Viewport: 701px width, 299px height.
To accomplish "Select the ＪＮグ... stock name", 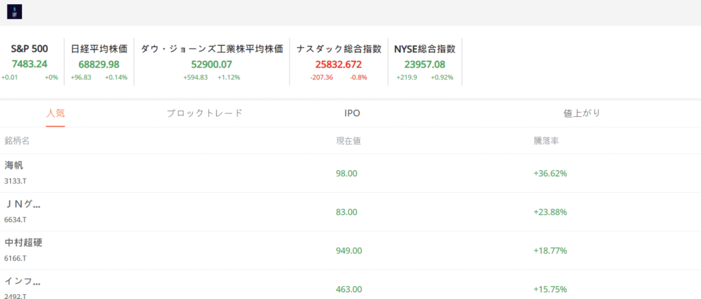I will click(23, 204).
